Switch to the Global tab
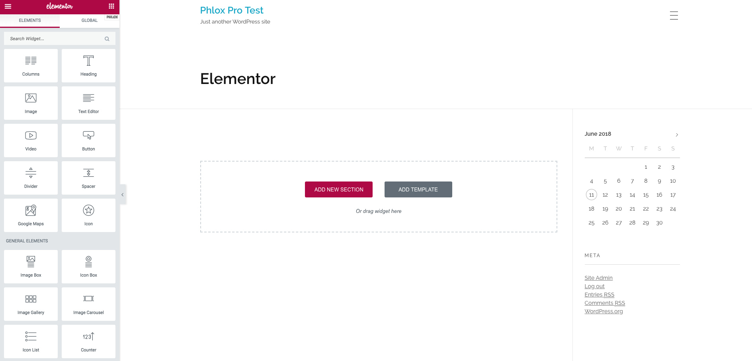 [89, 20]
